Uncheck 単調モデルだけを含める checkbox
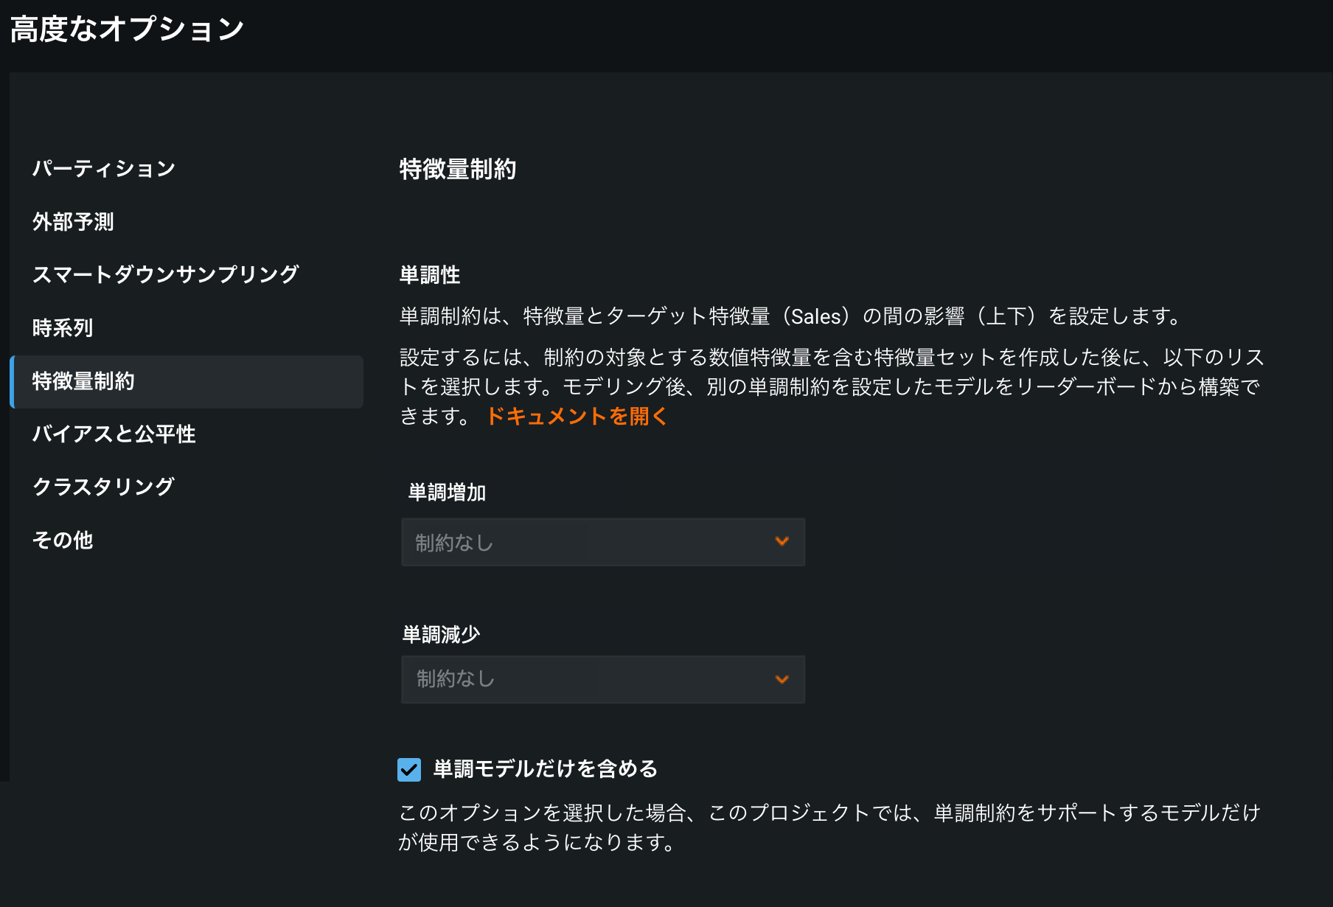This screenshot has height=907, width=1333. tap(409, 770)
